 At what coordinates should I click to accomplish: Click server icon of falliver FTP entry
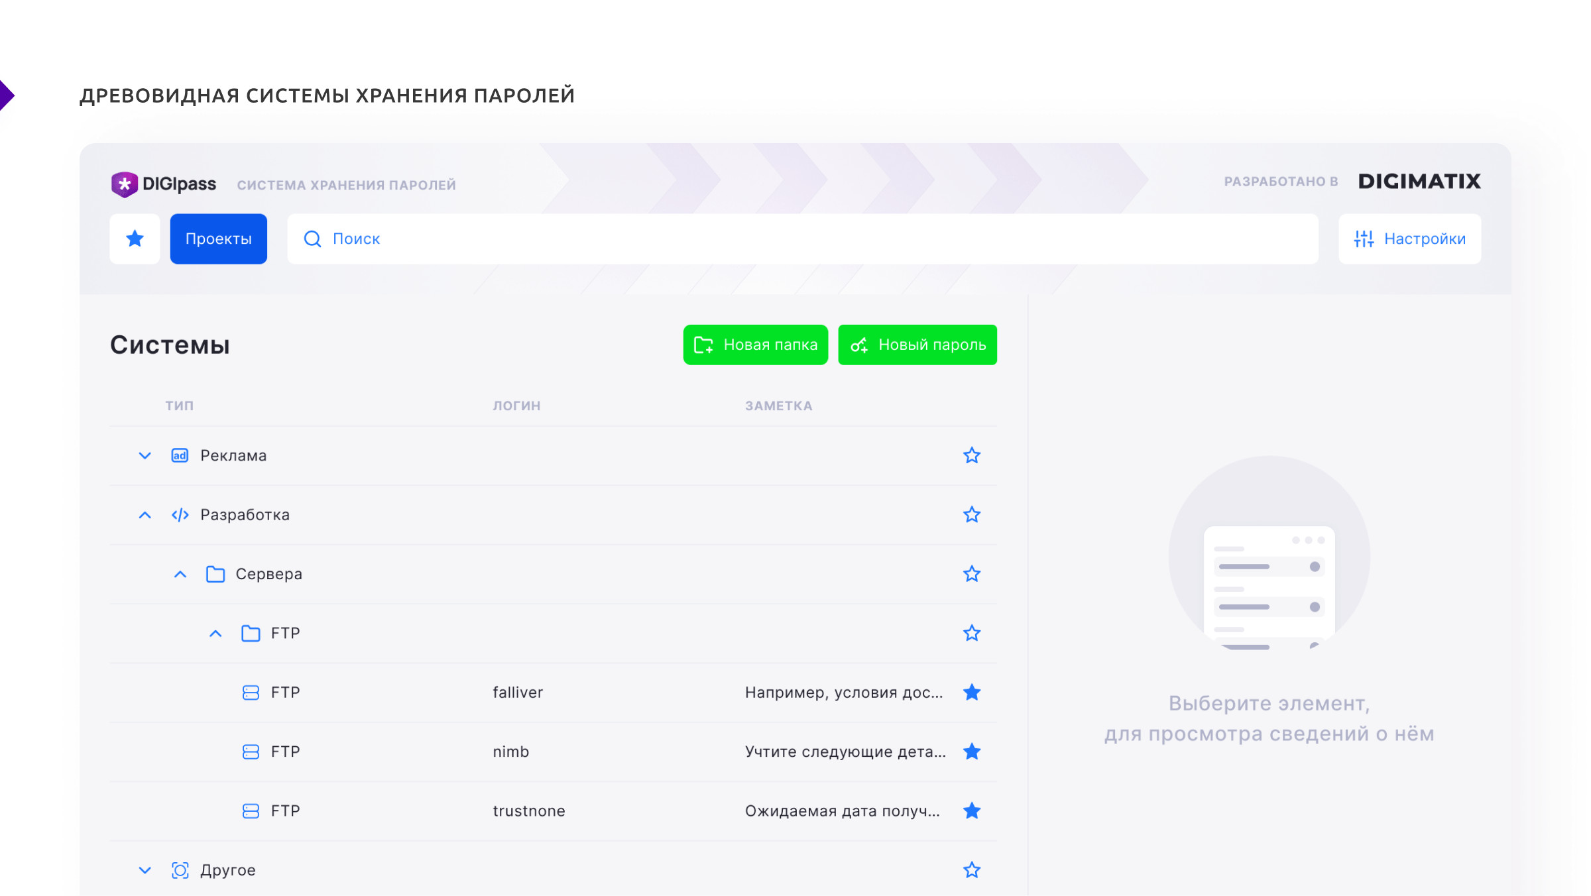point(251,693)
